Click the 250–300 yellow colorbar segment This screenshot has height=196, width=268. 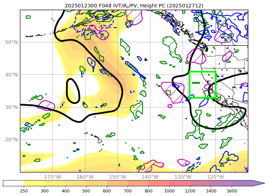[34, 183]
